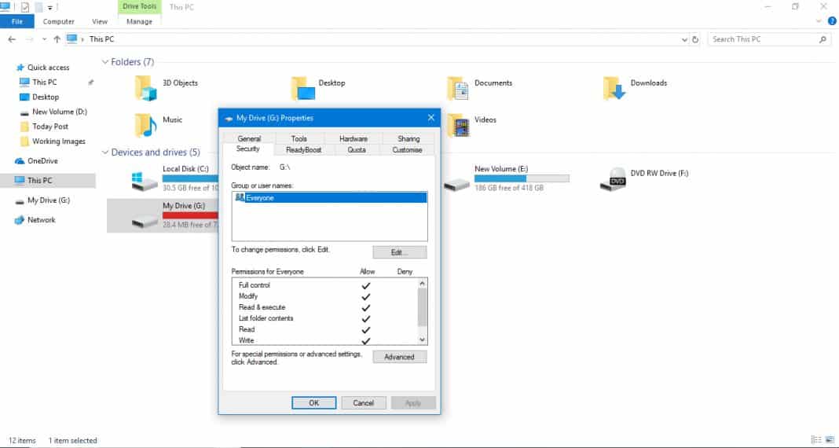Viewport: 839px width, 448px height.
Task: Open the Today Post folder in sidebar
Action: point(49,127)
